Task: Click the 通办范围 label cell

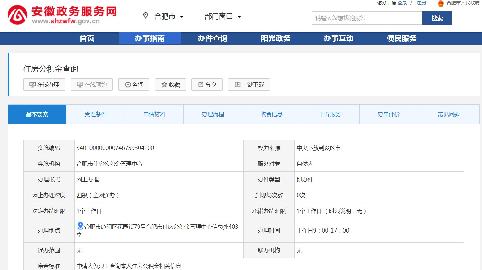Action: pyautogui.click(x=49, y=250)
